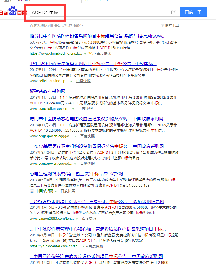Expand dropdown arrow beside the 厦门市中医院 result URL
The image size is (216, 265).
75,136
